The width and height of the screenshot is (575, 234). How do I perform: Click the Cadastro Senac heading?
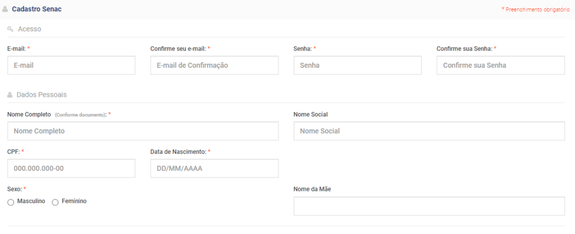pyautogui.click(x=36, y=9)
